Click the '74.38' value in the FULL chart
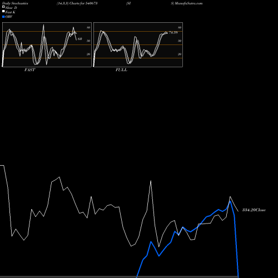 click(173, 33)
